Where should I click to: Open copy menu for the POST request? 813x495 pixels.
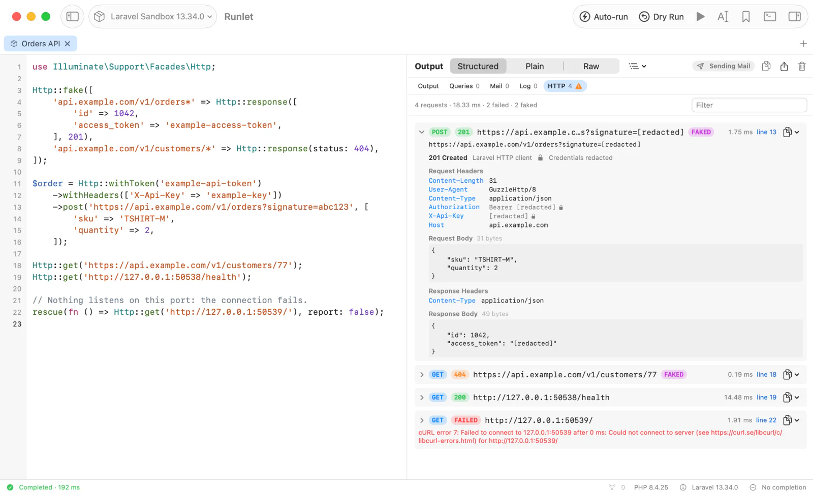791,132
